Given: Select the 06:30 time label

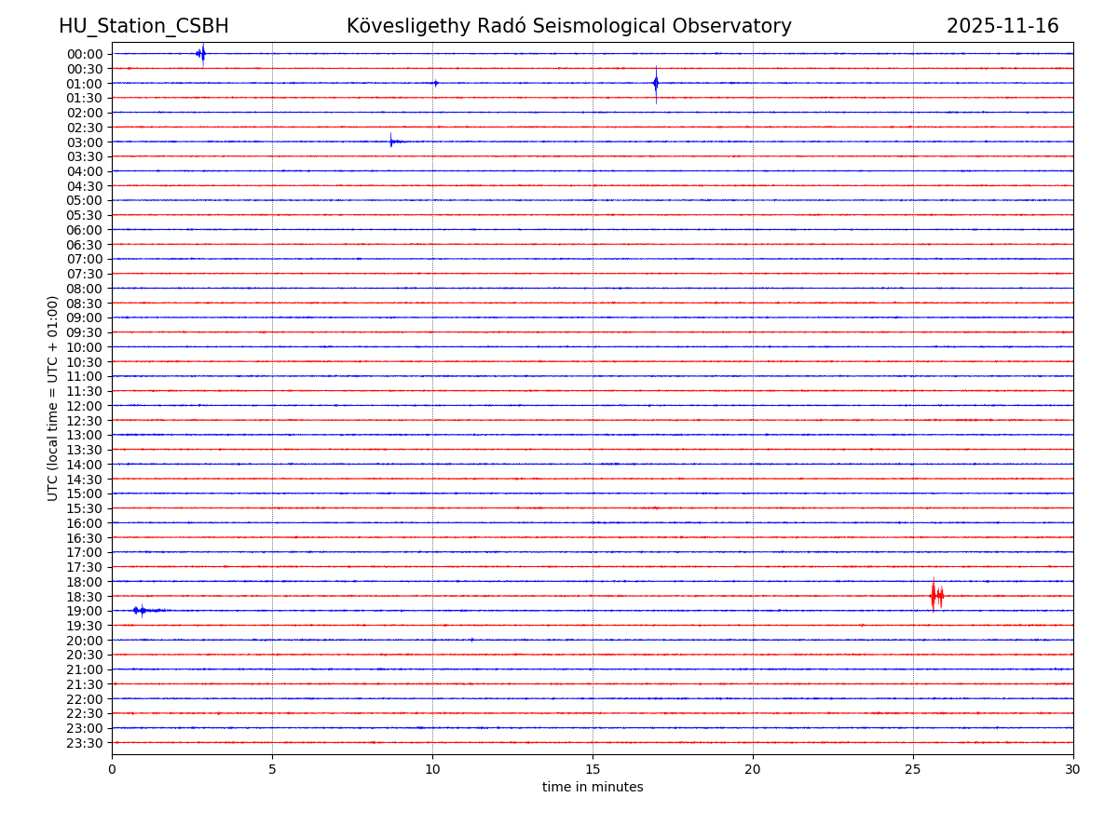Looking at the screenshot, I should [85, 245].
